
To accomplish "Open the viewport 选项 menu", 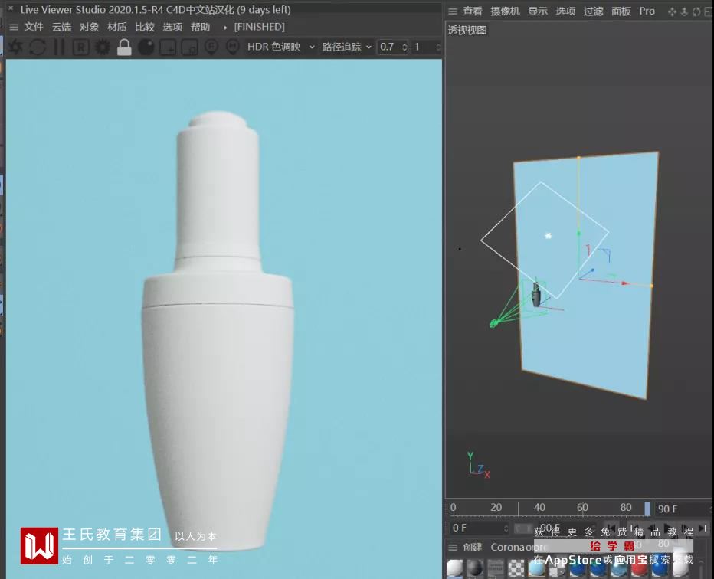I will [565, 11].
